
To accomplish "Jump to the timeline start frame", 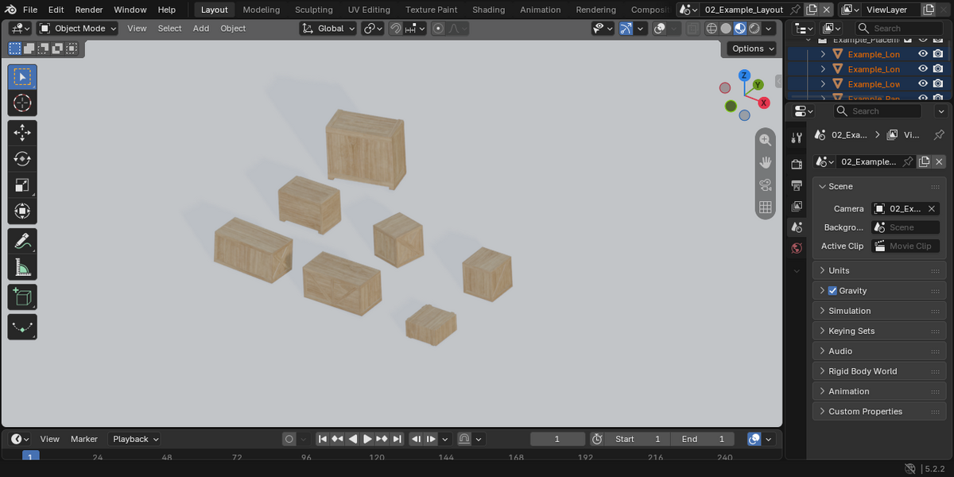I will (323, 439).
